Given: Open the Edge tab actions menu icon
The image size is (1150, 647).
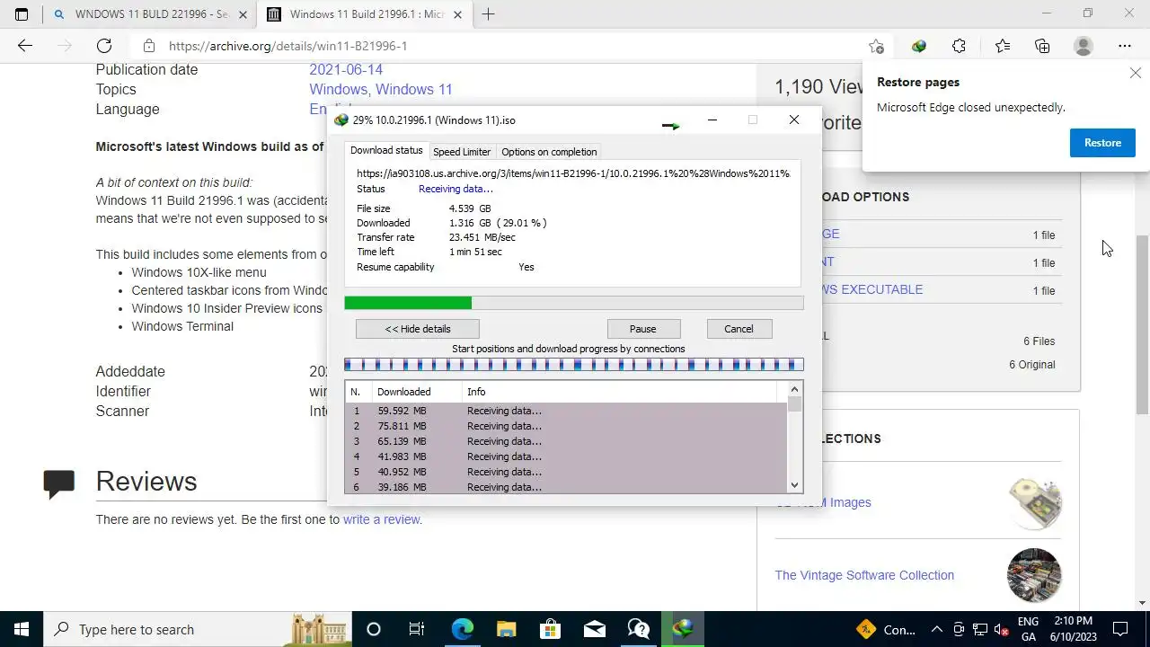Looking at the screenshot, I should 22,14.
